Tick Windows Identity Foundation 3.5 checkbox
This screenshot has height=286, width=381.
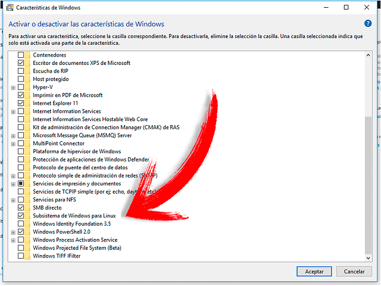tap(21, 224)
